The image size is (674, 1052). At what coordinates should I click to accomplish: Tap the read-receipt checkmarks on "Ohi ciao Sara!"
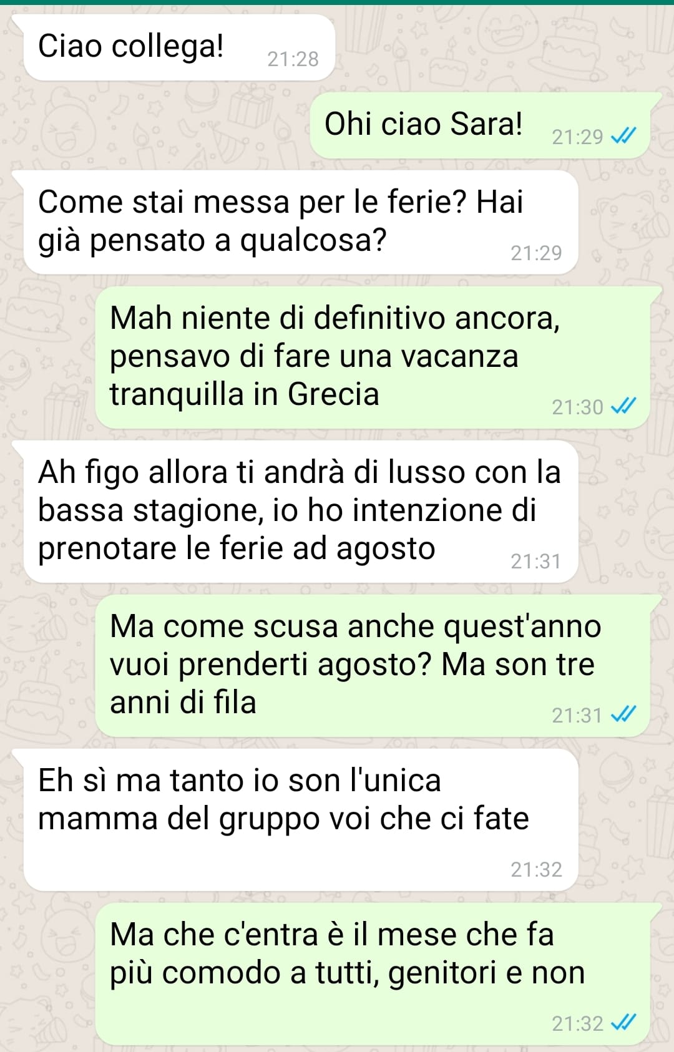(623, 135)
